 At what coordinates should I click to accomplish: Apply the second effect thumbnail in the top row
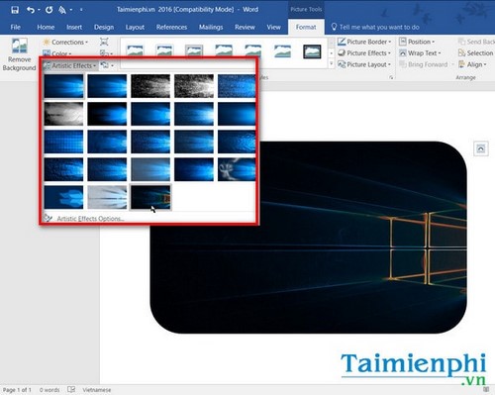(107, 86)
